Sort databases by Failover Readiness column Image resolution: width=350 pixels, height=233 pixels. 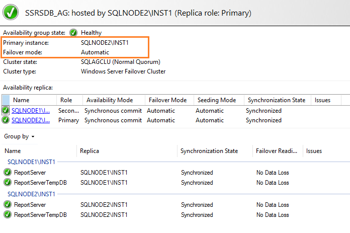(277, 151)
